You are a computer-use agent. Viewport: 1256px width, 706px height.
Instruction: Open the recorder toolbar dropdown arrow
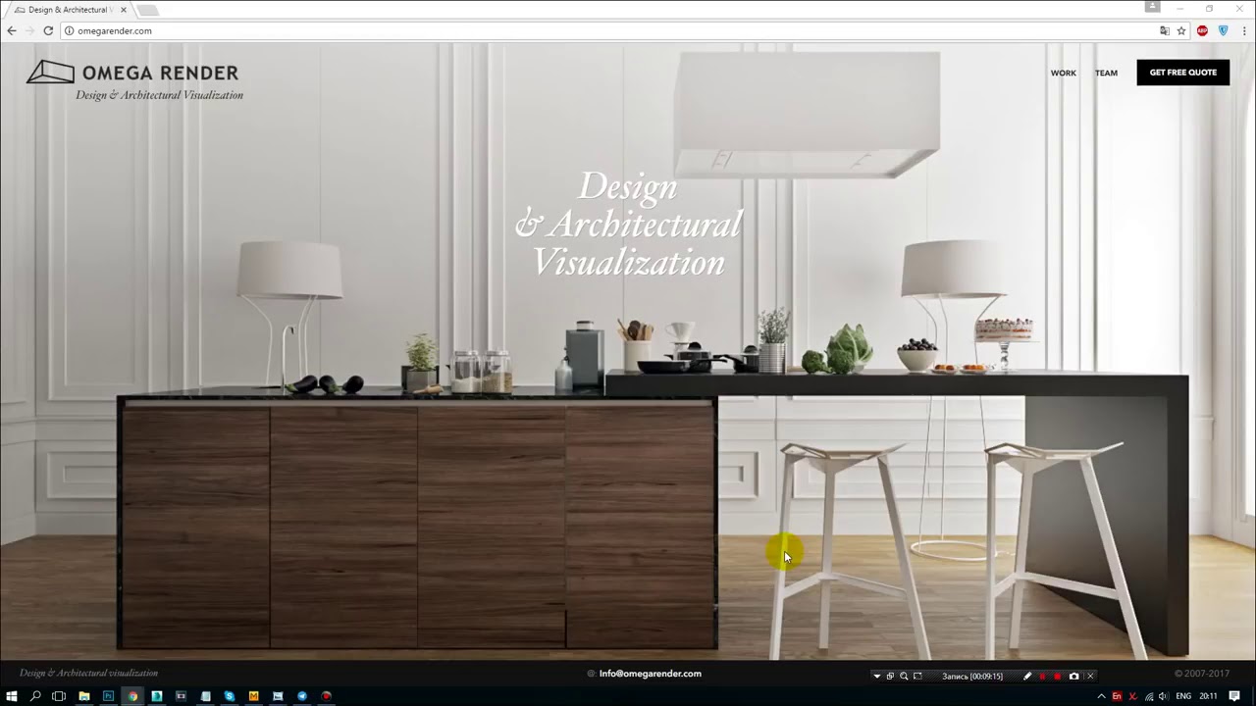click(x=877, y=676)
